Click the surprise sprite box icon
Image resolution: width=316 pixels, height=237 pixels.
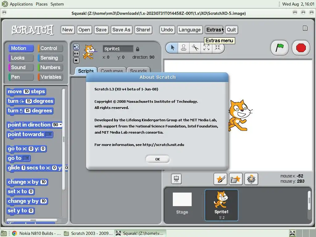[251, 179]
